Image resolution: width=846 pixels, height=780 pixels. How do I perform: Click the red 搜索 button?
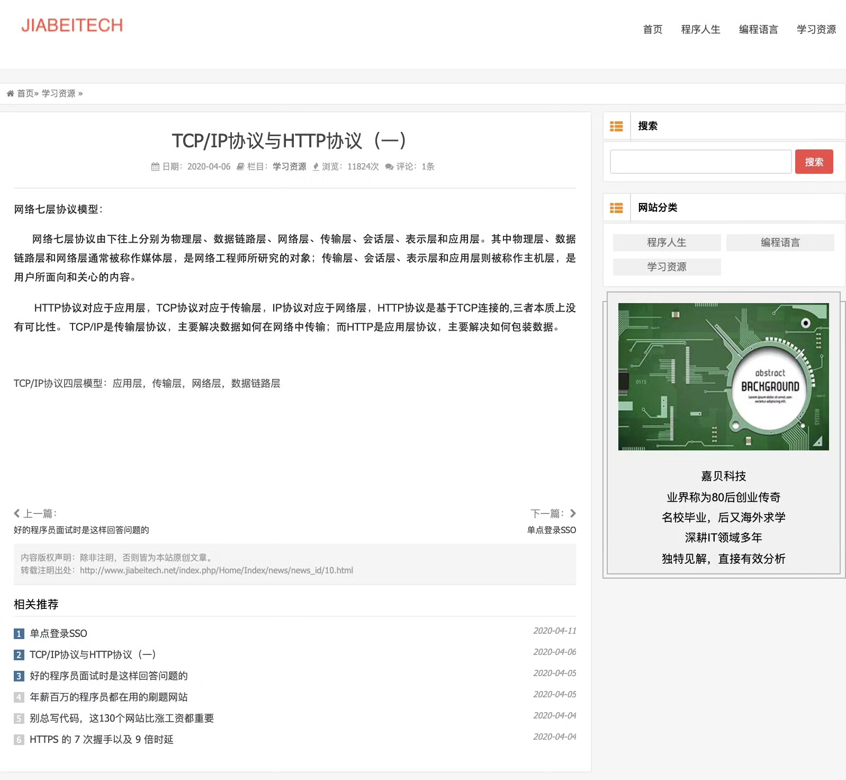pos(814,162)
